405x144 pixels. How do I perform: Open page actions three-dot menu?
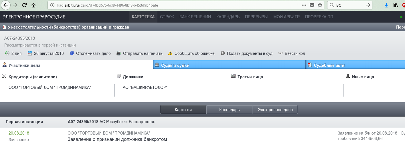click(304, 5)
